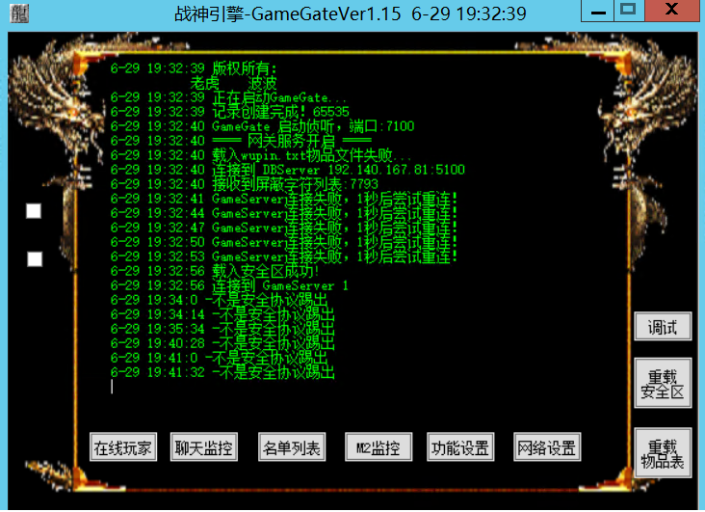Screen dimensions: 705x512
Task: Select log line 载入wupin.txt物品文件失败
Action: click(261, 155)
